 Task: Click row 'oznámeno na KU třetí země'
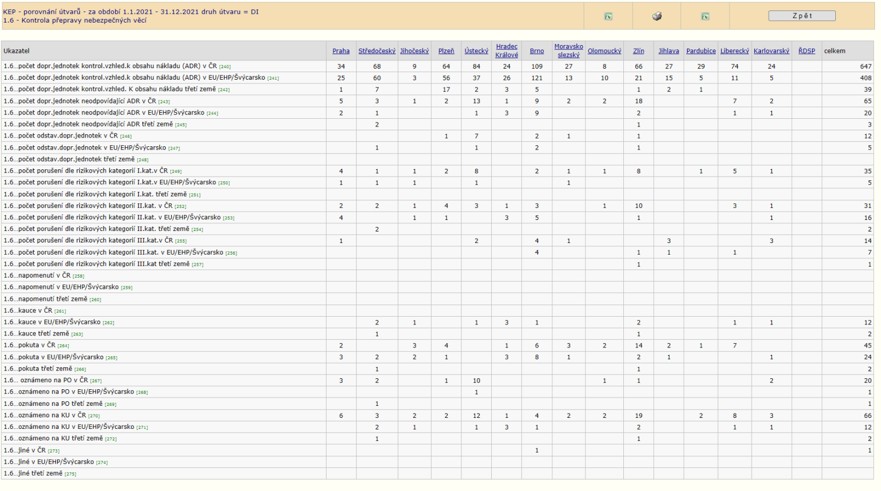[x=60, y=439]
